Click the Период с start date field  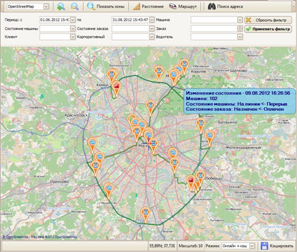pos(54,20)
